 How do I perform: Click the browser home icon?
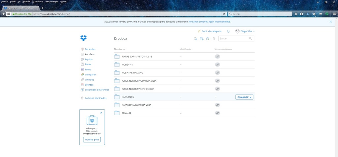pos(314,14)
